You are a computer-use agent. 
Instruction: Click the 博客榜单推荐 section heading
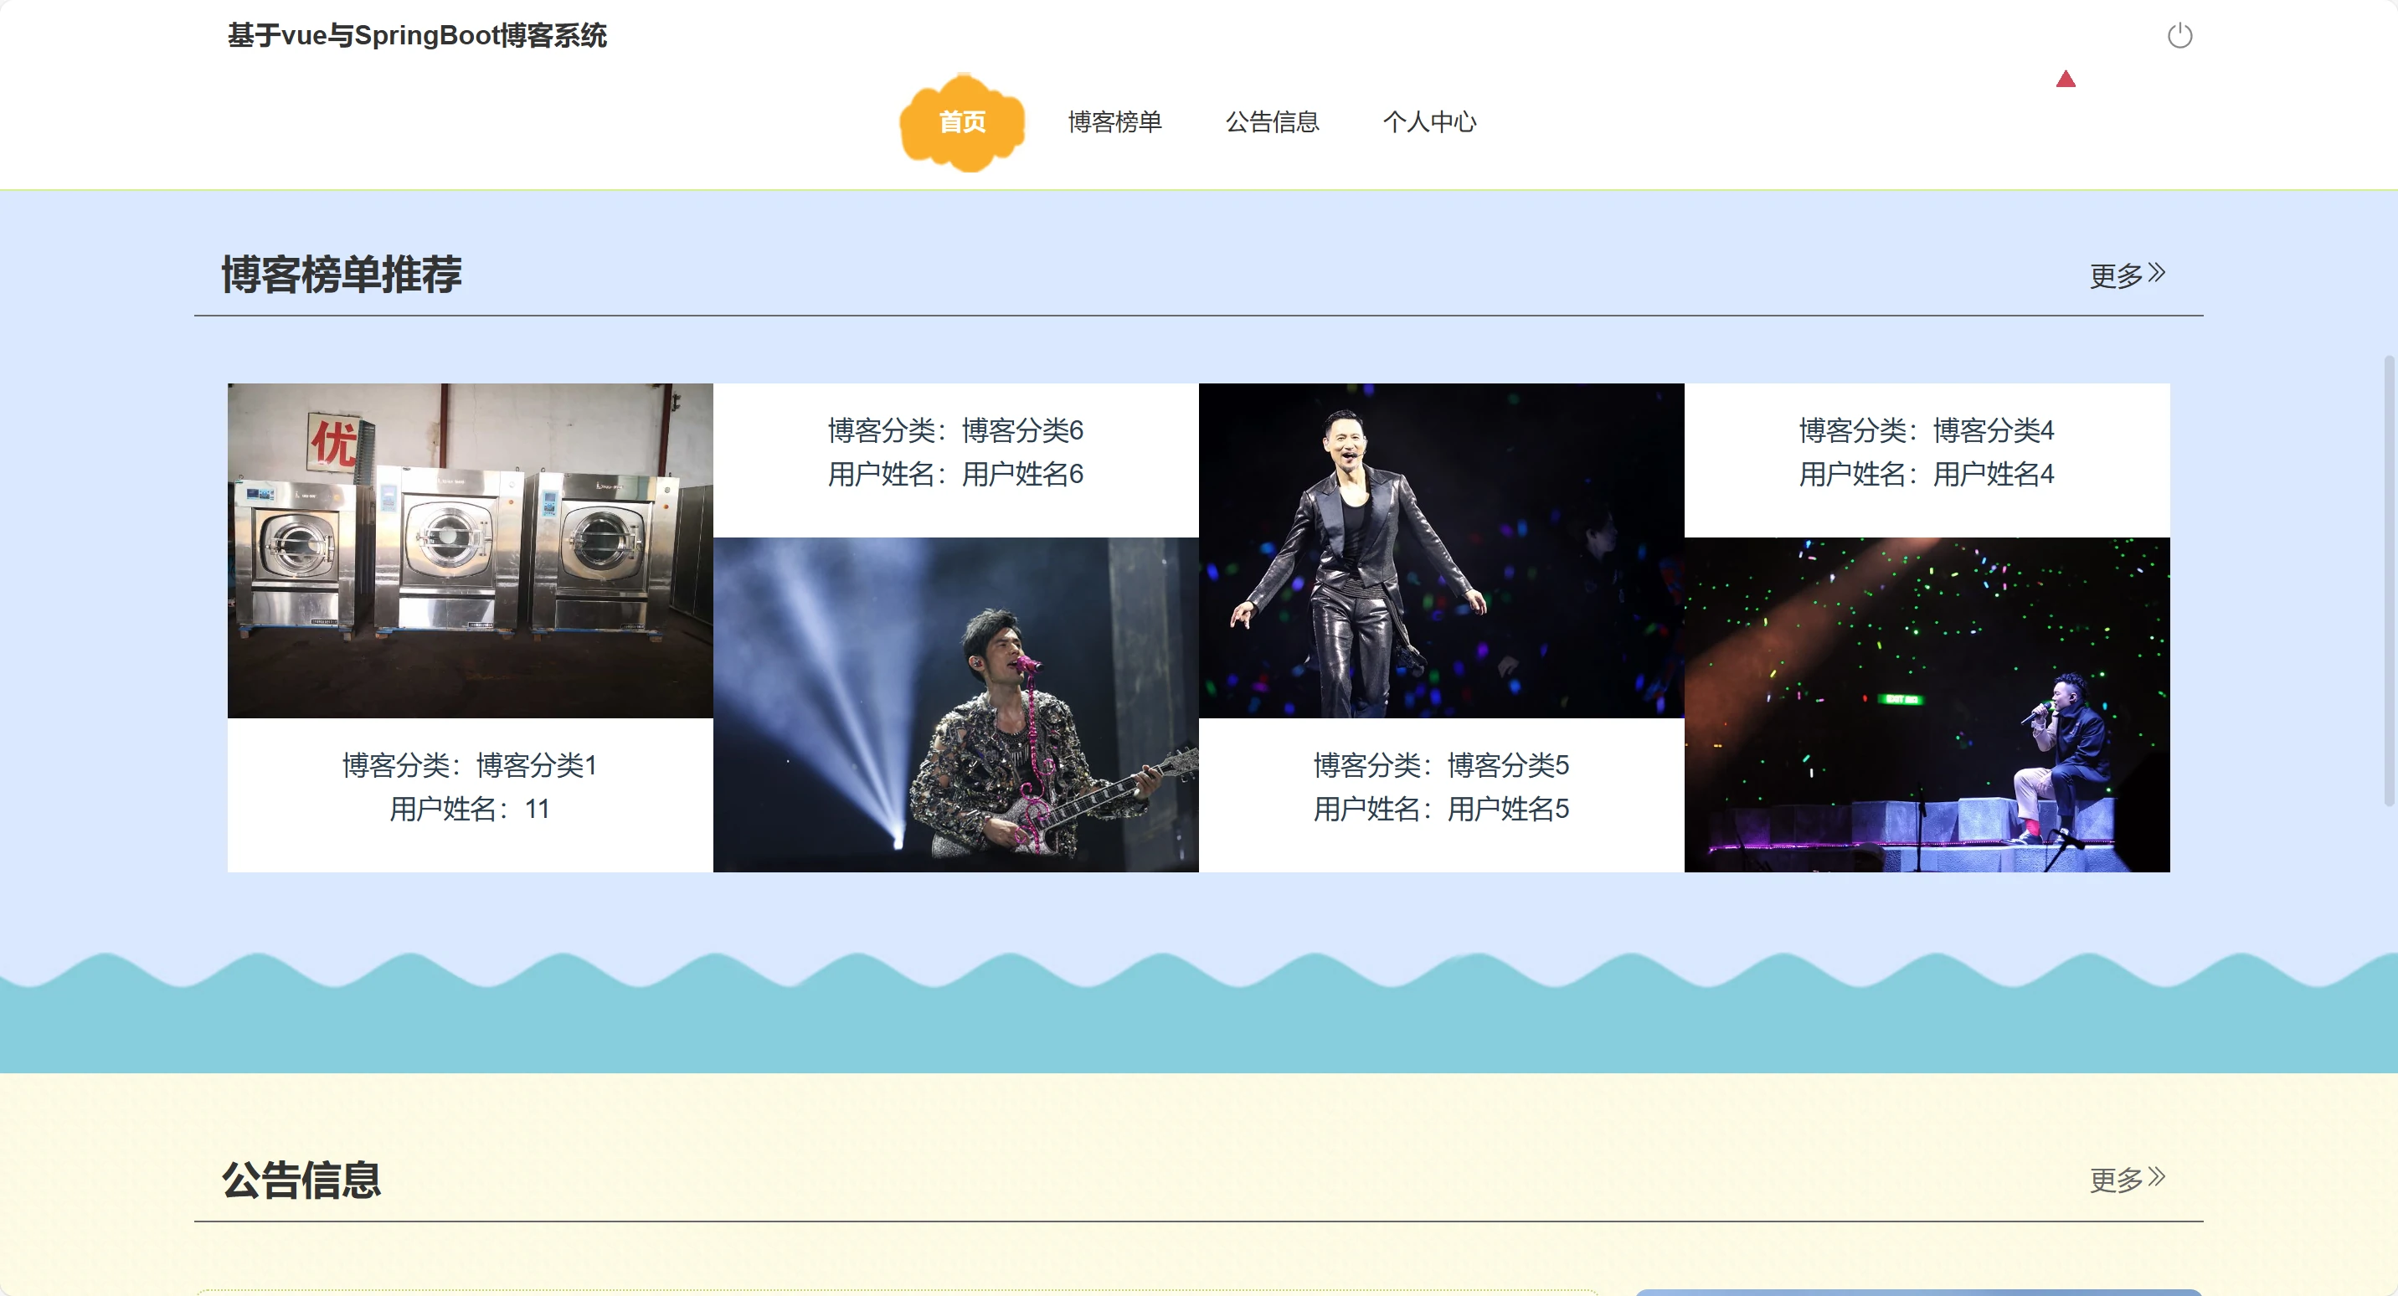point(341,275)
